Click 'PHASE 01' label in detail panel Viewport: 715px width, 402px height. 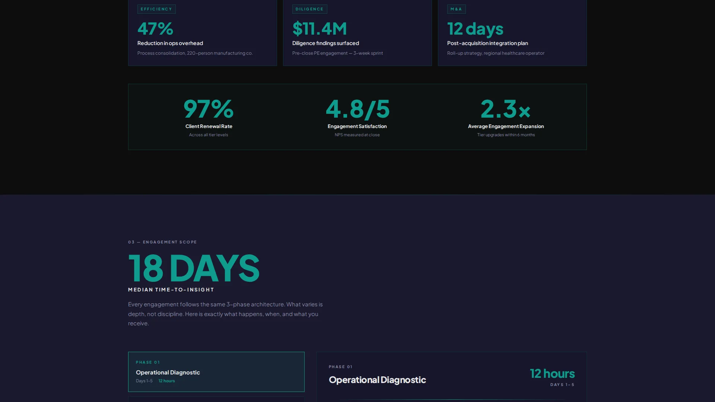(340, 367)
